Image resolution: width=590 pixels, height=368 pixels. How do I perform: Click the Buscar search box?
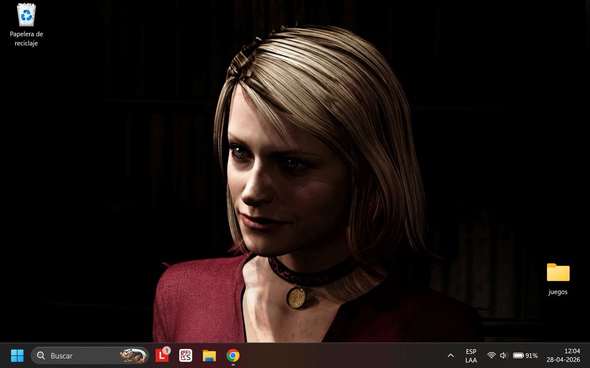(x=90, y=356)
